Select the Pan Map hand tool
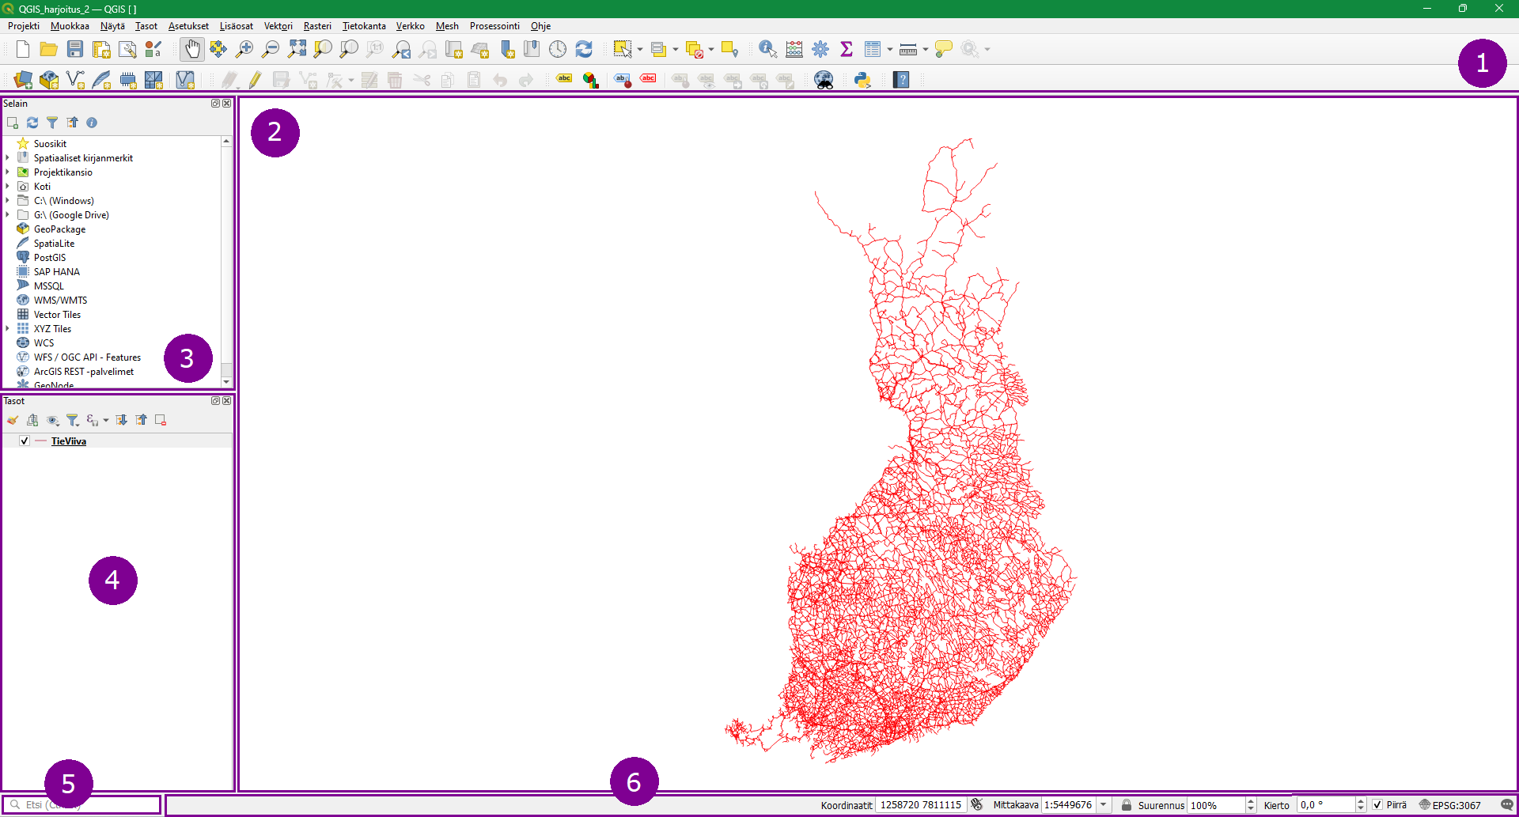The image size is (1519, 817). click(x=192, y=49)
